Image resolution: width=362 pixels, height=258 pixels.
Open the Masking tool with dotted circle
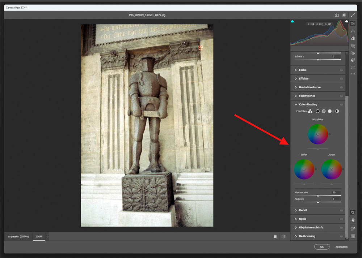pos(353,46)
